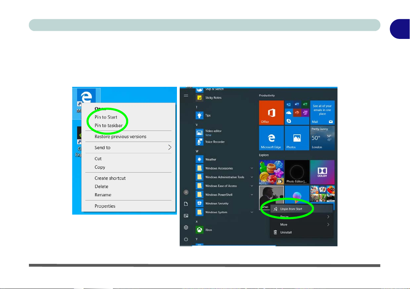This screenshot has width=410, height=289.
Task: Open Properties from the context menu
Action: [105, 206]
